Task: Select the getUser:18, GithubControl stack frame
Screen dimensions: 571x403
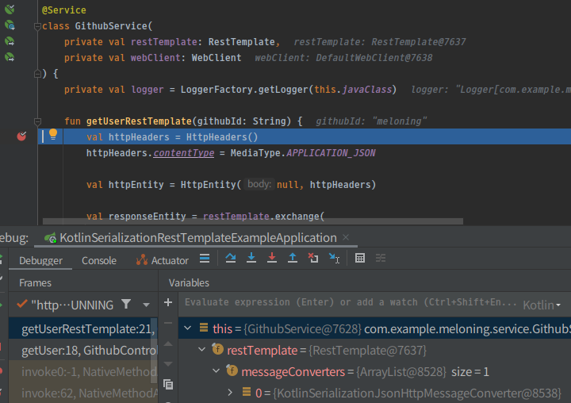Action: pyautogui.click(x=83, y=350)
